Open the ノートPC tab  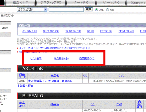[x=81, y=3]
